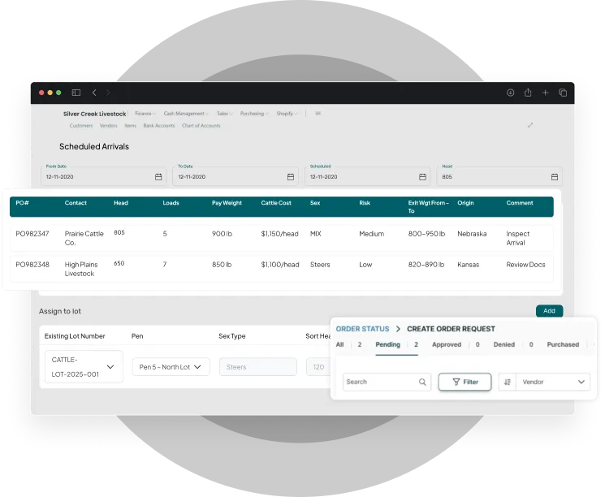Select PO982347 cell
Viewport: 605px width, 497px height.
click(32, 234)
